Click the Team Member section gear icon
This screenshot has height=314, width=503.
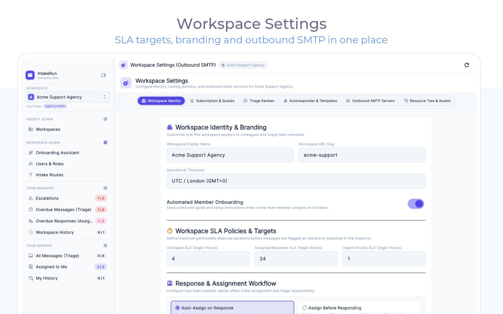(105, 246)
